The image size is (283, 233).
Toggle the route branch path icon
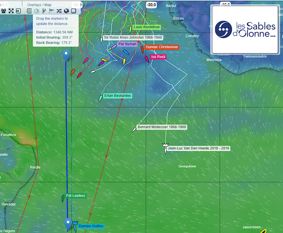pos(44,11)
